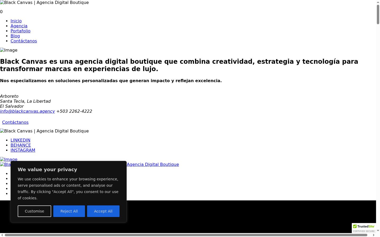
Task: Click the cookie banner description paragraph
Action: pyautogui.click(x=68, y=189)
